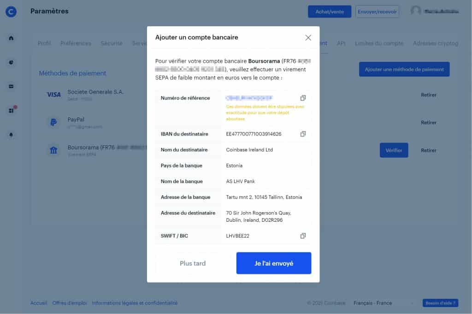
Task: Open the Home icon in the sidebar
Action: 10,39
